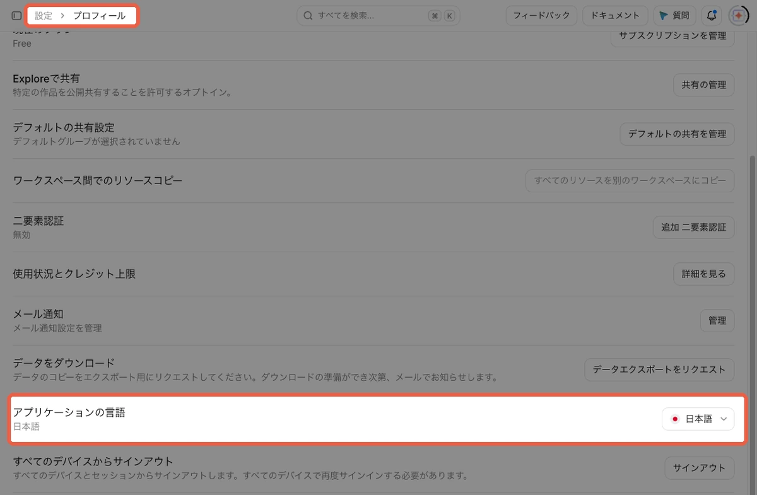Click アプリケーションの言語 label
Viewport: 757px width, 495px height.
69,412
